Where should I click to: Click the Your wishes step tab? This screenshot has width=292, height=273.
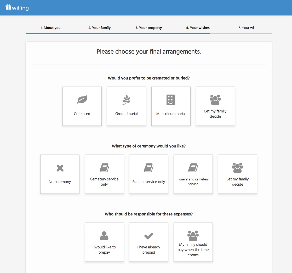coord(198,28)
